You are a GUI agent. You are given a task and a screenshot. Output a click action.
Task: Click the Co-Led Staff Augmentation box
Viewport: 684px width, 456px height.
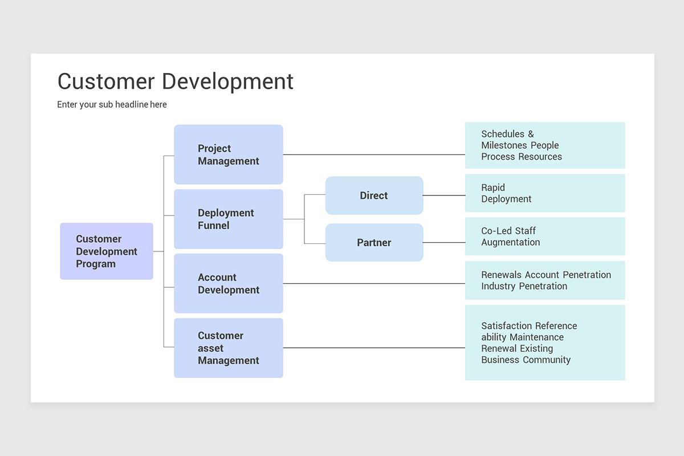click(x=544, y=236)
